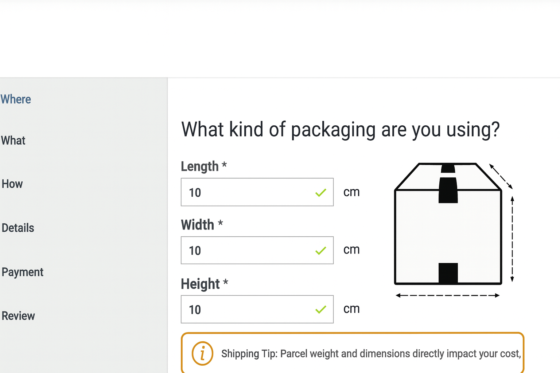Click the info icon in the Shipping Tip banner
The image size is (560, 373).
(x=202, y=353)
